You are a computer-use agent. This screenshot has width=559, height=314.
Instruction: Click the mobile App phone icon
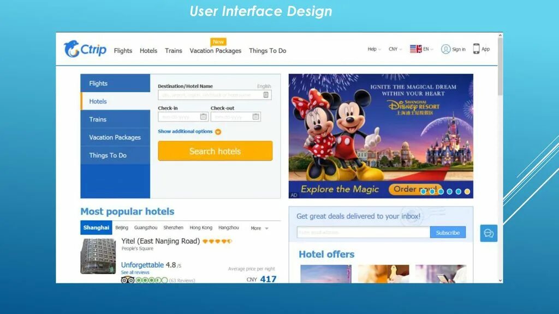tap(476, 49)
